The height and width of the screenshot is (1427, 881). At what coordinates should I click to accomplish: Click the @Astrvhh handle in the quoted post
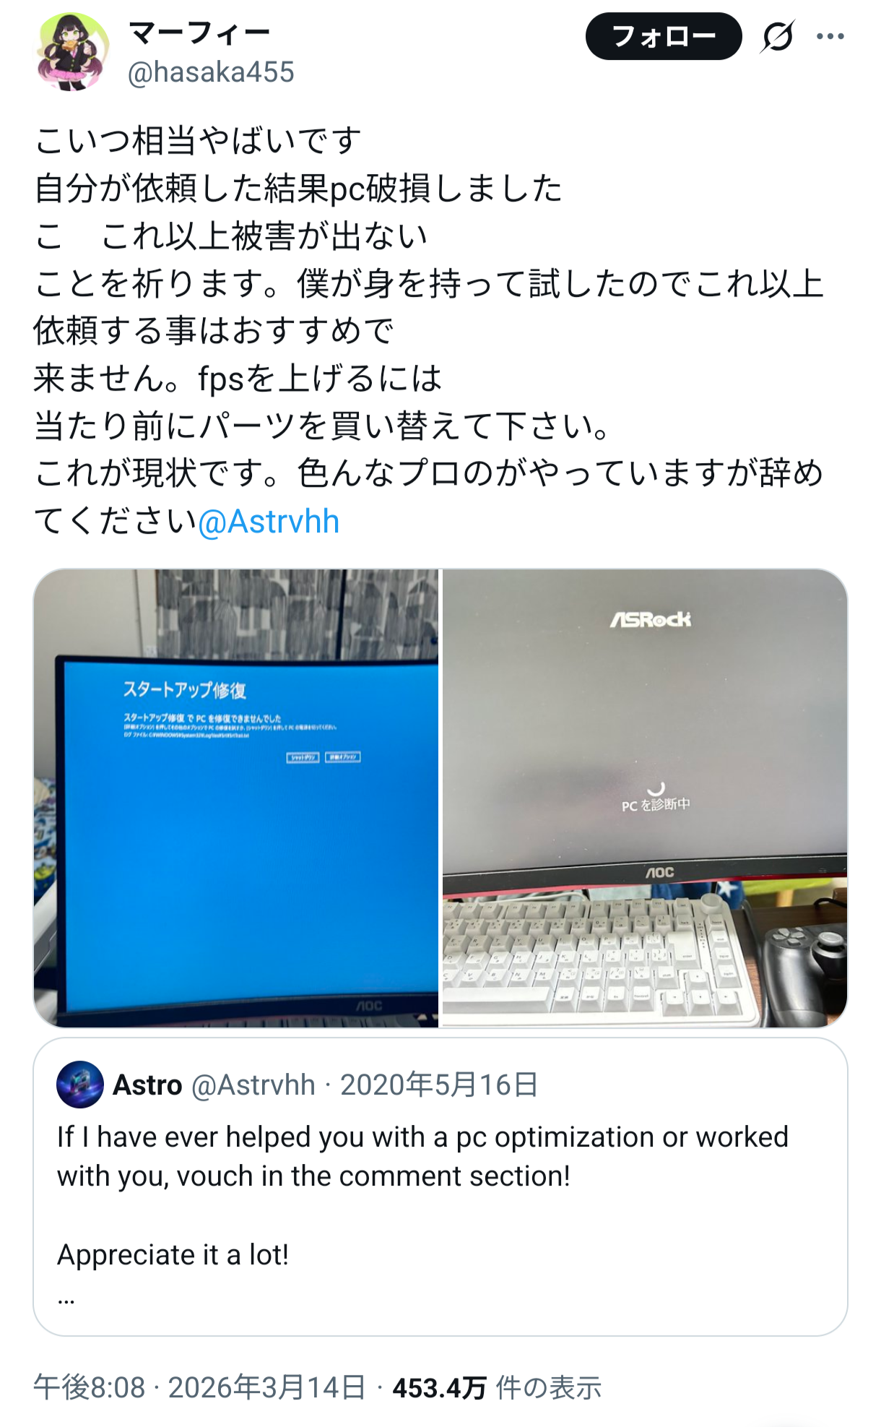(253, 1085)
